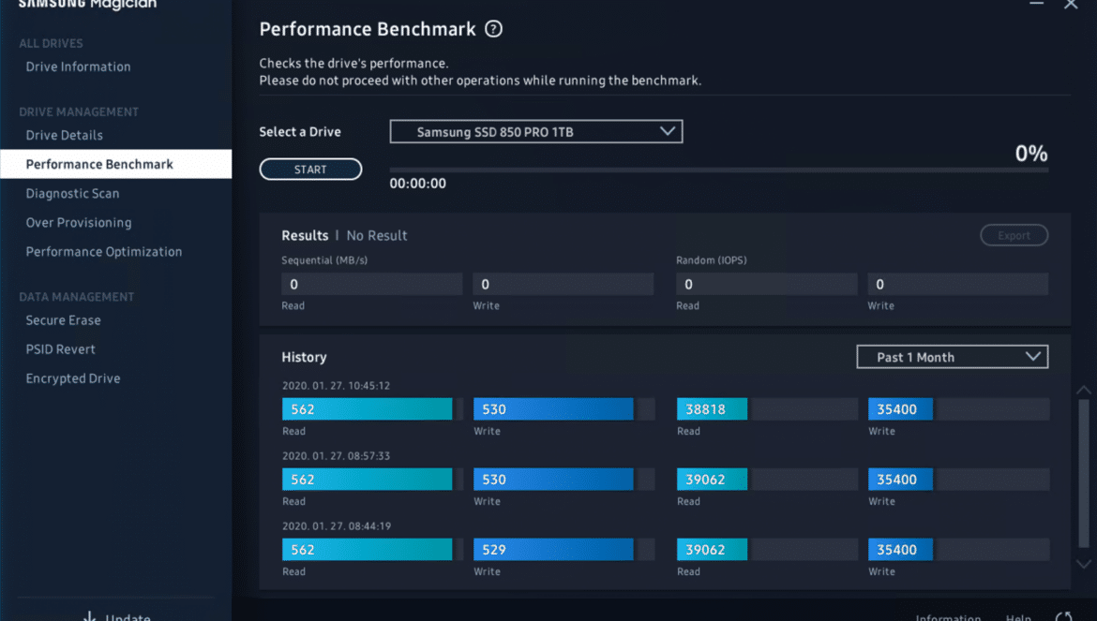Open Drive Details page
This screenshot has width=1097, height=621.
65,136
